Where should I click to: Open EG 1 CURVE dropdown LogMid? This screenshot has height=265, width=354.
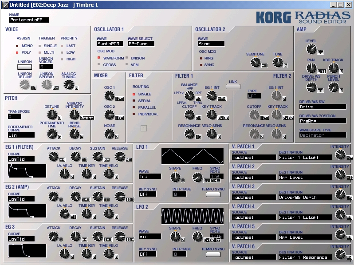21,159
